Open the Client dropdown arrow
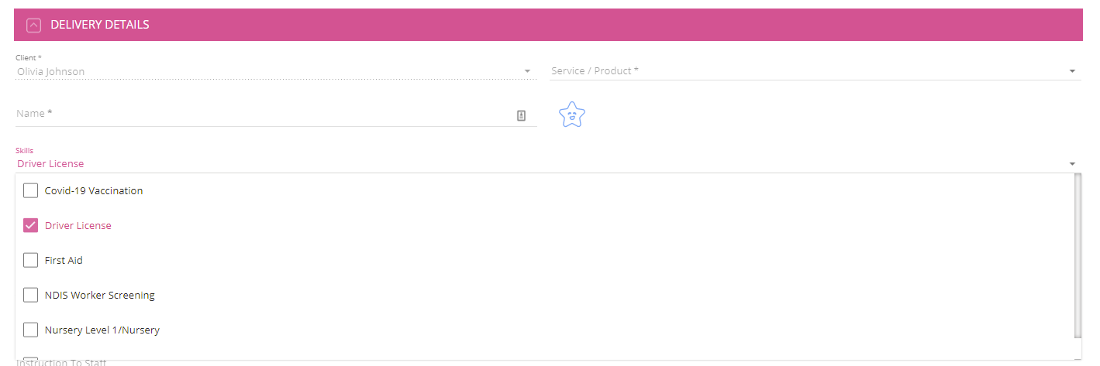1100x366 pixels. 527,71
